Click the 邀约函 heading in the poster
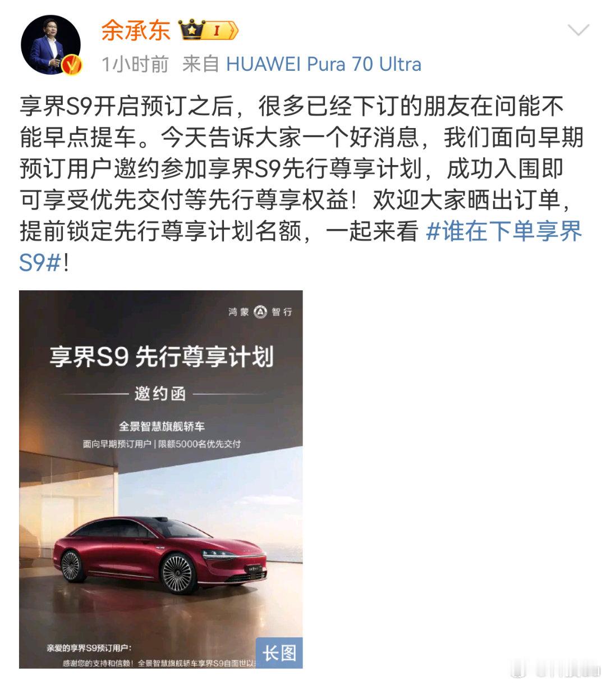Screen dimensions: 606x684 pos(160,394)
